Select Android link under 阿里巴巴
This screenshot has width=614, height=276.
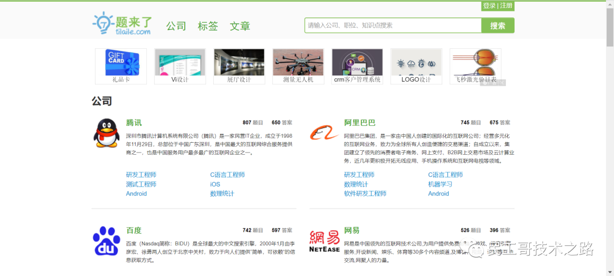click(438, 194)
